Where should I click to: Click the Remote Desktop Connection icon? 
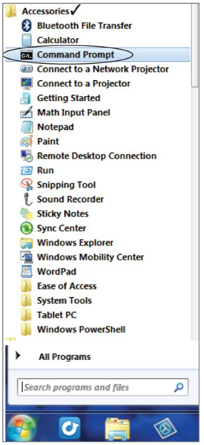27,156
